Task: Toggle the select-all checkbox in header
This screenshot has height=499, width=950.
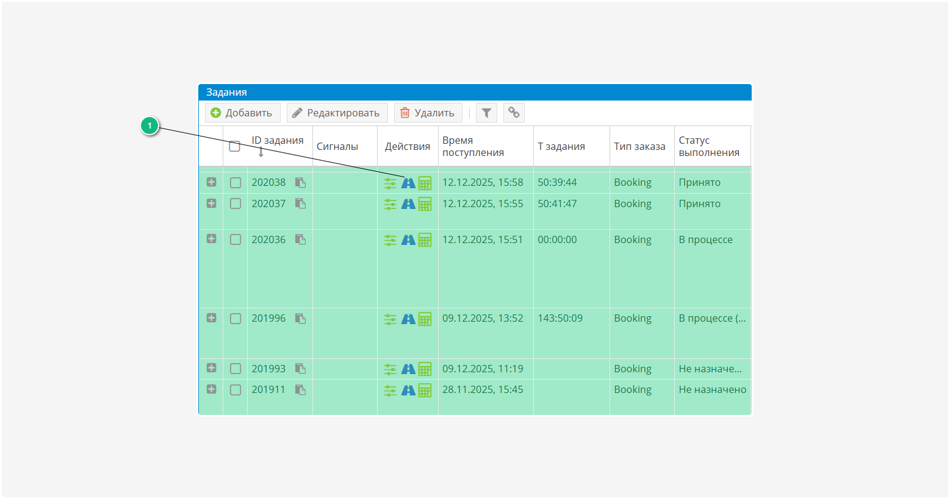Action: click(x=234, y=146)
